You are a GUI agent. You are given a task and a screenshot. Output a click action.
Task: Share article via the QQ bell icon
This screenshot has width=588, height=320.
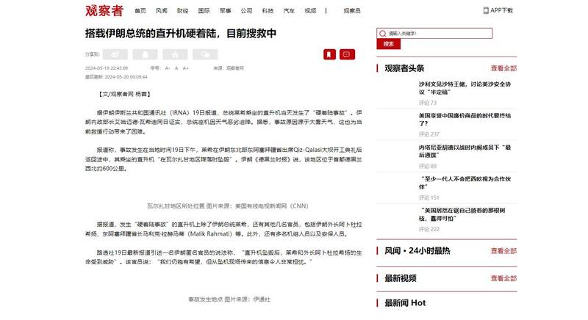coord(145,54)
